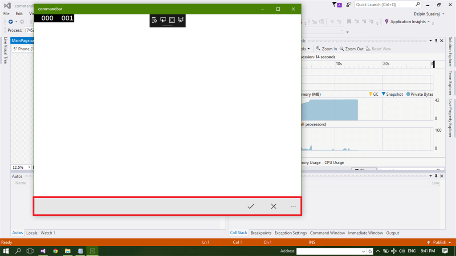456x256 pixels.
Task: Click Go to Live Visual Tree icon in debug toolbar
Action: 155,20
